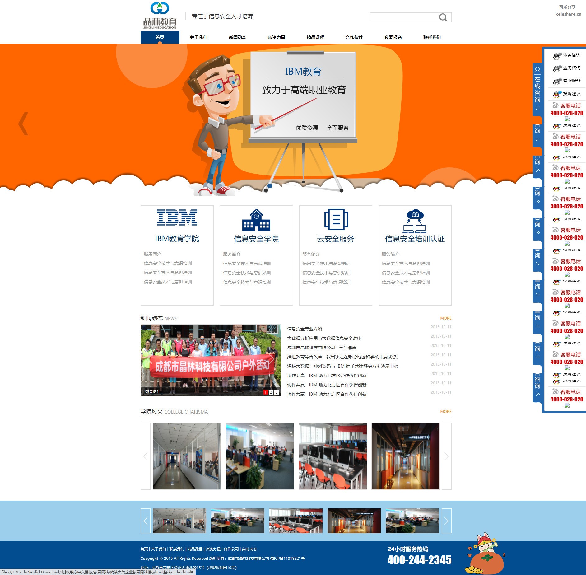Image resolution: width=586 pixels, height=575 pixels.
Task: Click the magnifier search icon
Action: click(443, 17)
